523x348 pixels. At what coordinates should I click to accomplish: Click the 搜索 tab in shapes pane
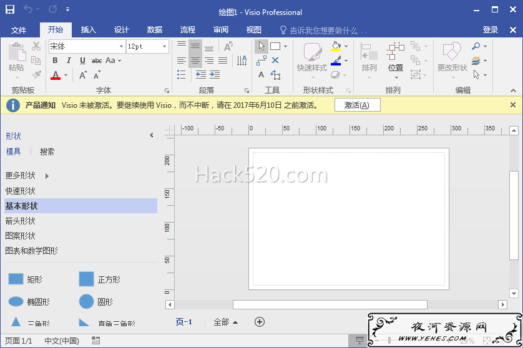point(47,152)
